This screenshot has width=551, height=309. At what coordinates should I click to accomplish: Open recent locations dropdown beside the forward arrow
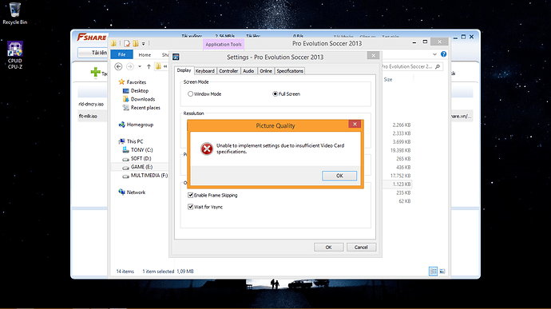click(140, 66)
